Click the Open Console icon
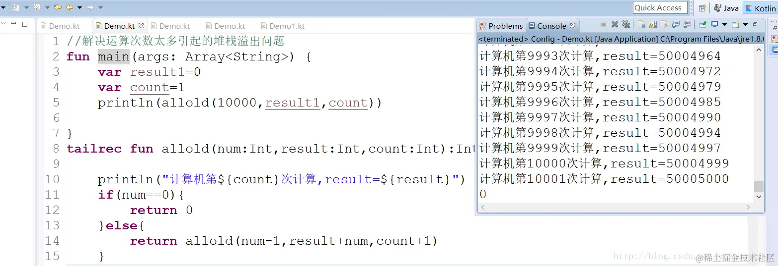This screenshot has height=266, width=778. [735, 24]
